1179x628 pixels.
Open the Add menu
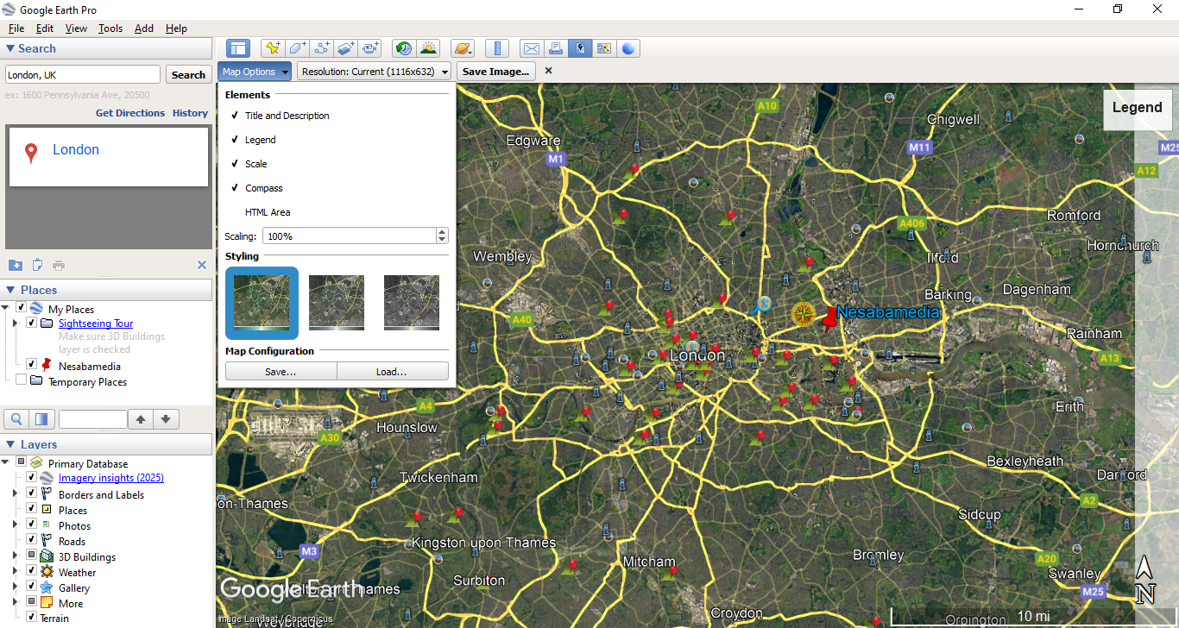pos(143,28)
